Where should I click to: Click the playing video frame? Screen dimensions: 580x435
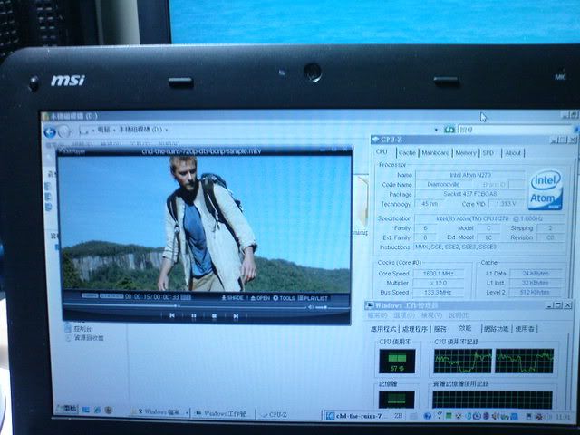(x=205, y=223)
